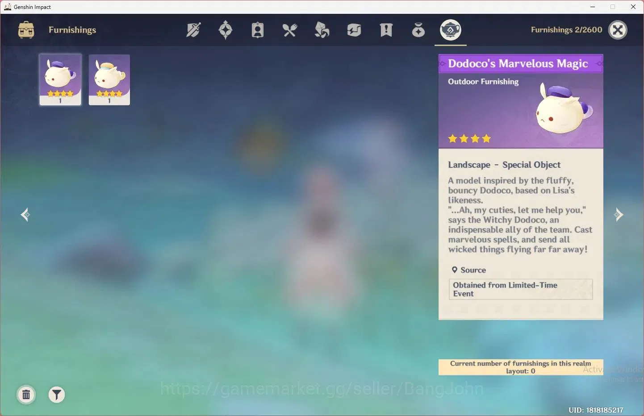Close the inventory with the X button

pyautogui.click(x=618, y=30)
